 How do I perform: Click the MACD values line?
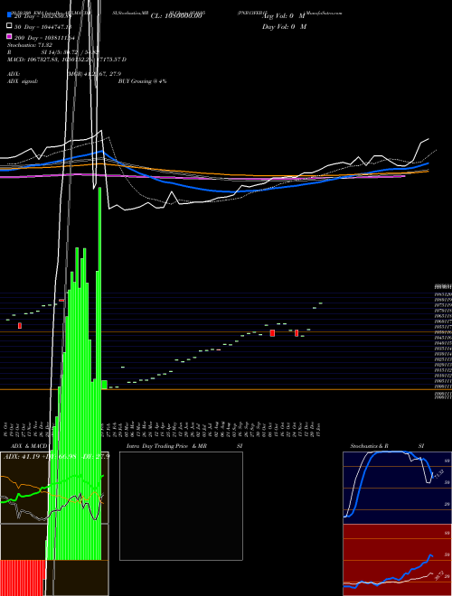[67, 60]
